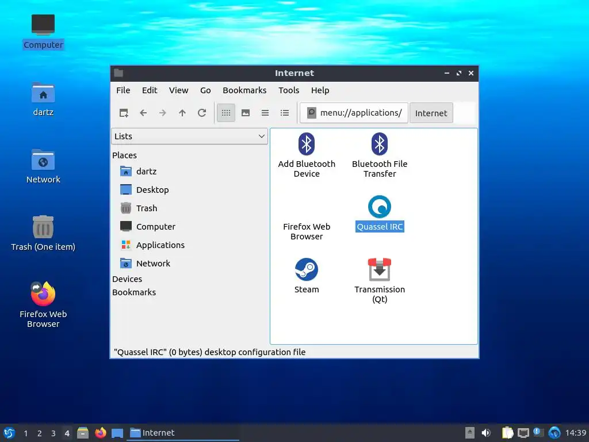Open the View menu
This screenshot has height=442, width=589.
[178, 90]
